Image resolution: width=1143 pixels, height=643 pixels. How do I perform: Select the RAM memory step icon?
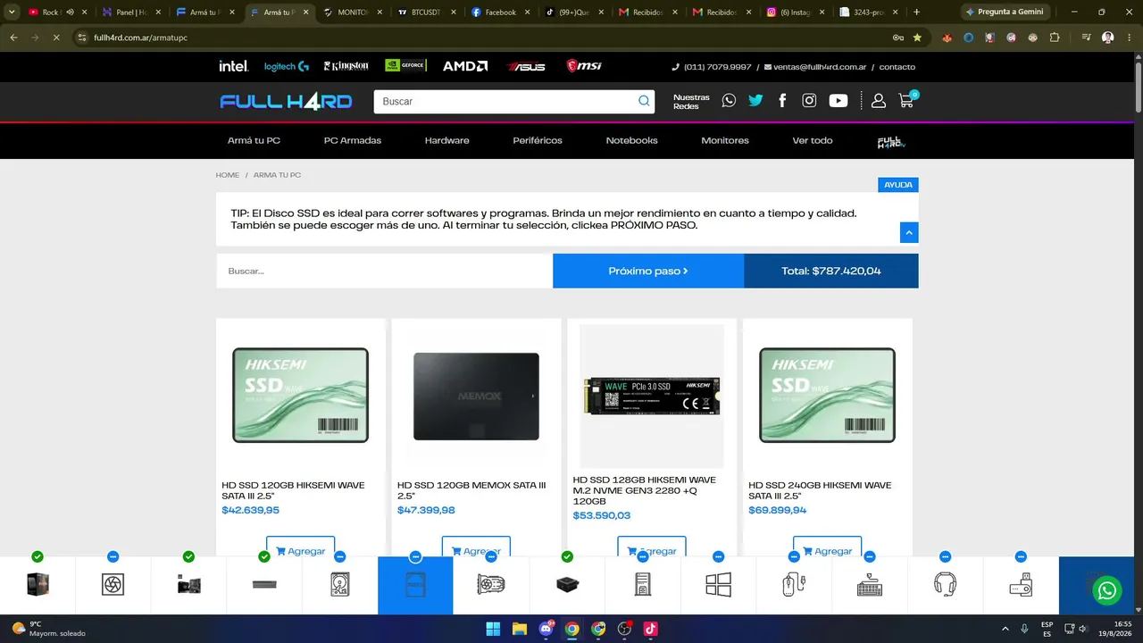tap(264, 585)
